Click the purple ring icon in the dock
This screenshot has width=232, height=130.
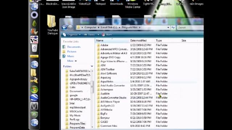[x=34, y=15]
